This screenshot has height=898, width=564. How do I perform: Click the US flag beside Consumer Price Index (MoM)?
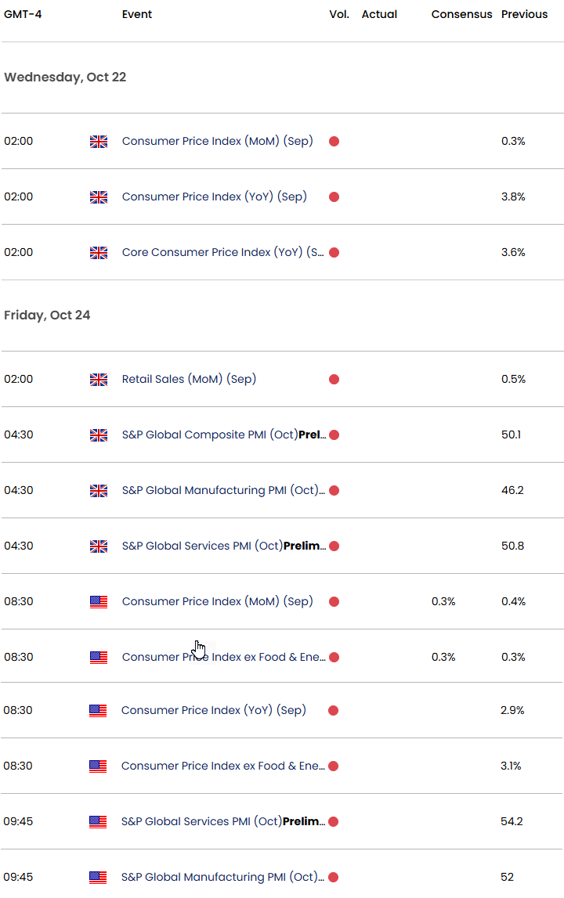[99, 601]
